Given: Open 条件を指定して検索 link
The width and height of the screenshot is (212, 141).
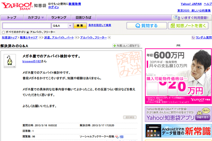Looking at the screenshot, I should [100, 25].
